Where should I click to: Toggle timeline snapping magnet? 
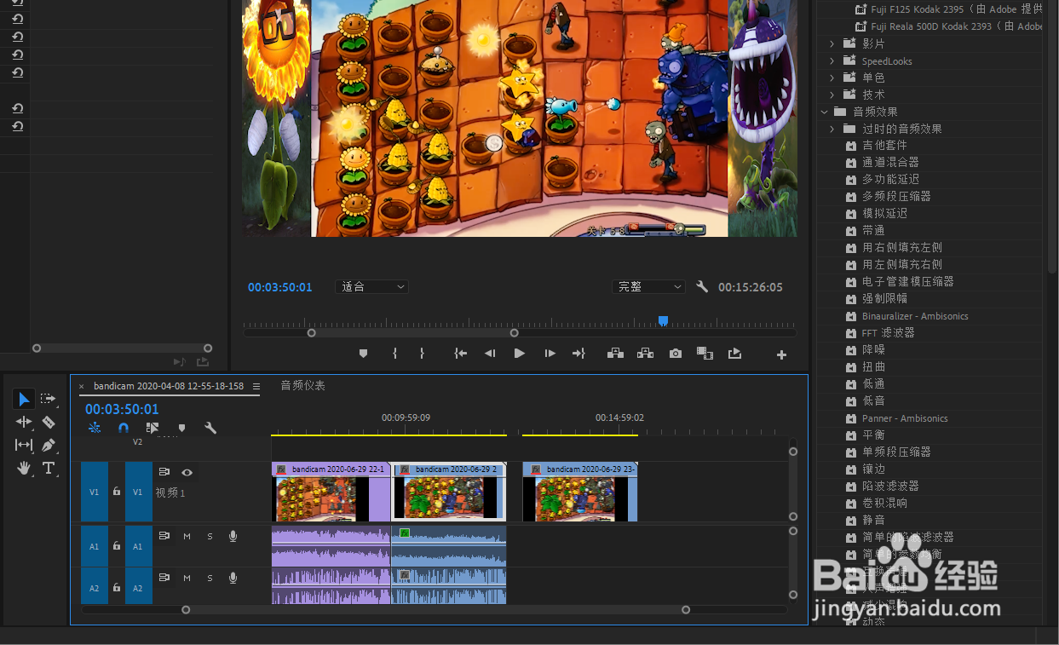[124, 428]
